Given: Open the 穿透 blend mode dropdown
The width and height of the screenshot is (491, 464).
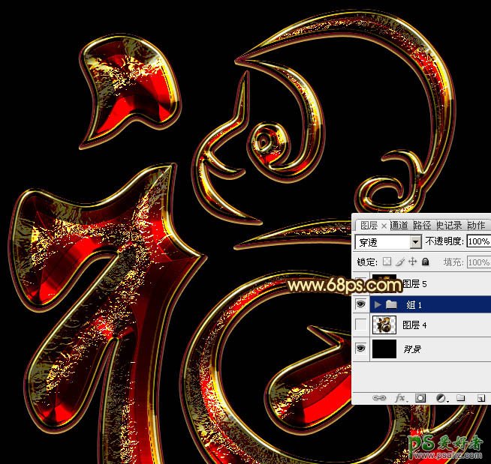Looking at the screenshot, I should click(x=415, y=242).
